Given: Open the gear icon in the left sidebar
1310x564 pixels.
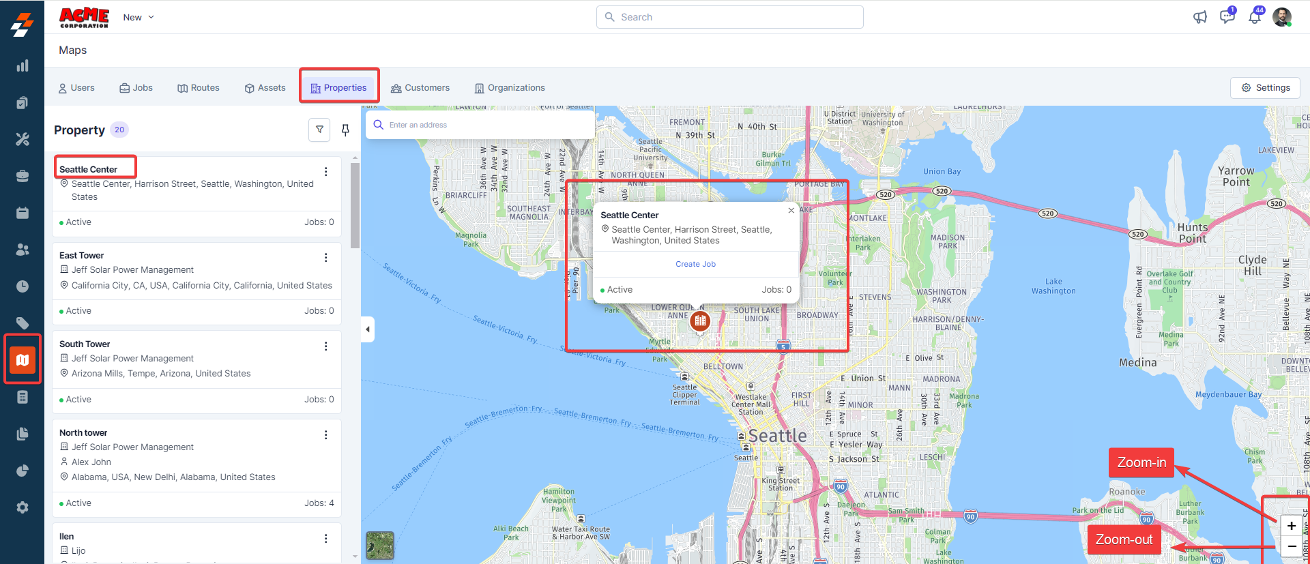Looking at the screenshot, I should tap(23, 507).
